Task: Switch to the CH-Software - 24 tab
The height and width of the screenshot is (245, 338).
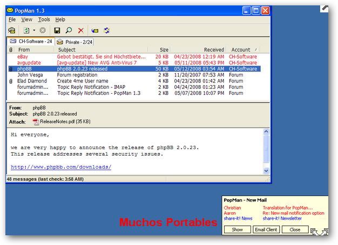Action: click(x=31, y=41)
